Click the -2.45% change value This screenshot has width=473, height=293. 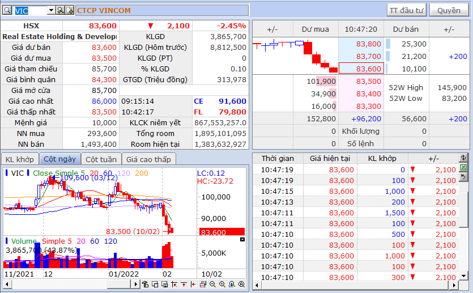tap(231, 26)
